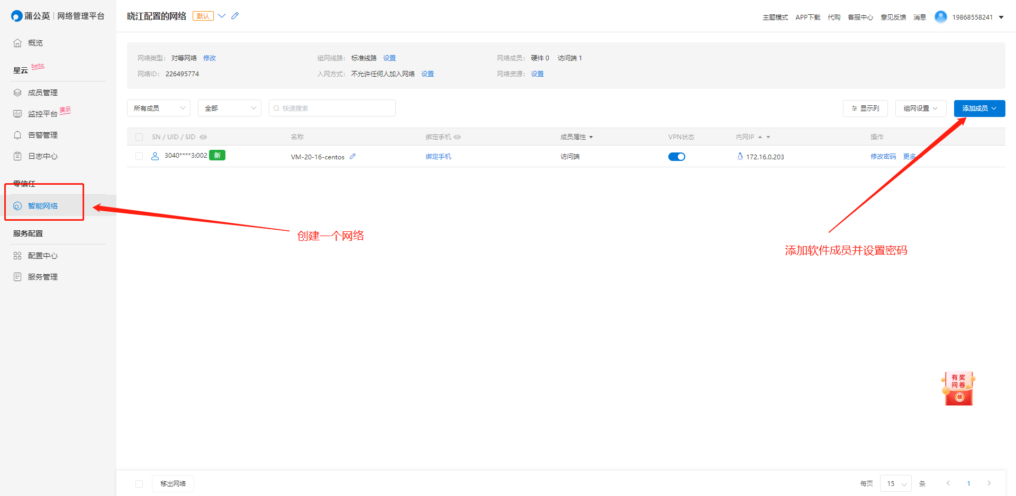Click the Linux penguin icon beside 172.16.0.203
This screenshot has height=496, width=1016.
(x=740, y=156)
